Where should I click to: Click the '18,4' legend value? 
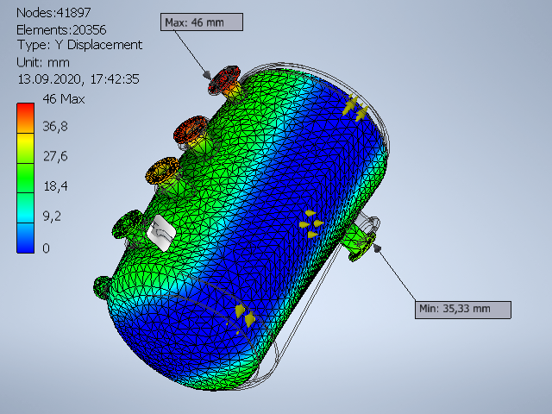click(x=55, y=186)
